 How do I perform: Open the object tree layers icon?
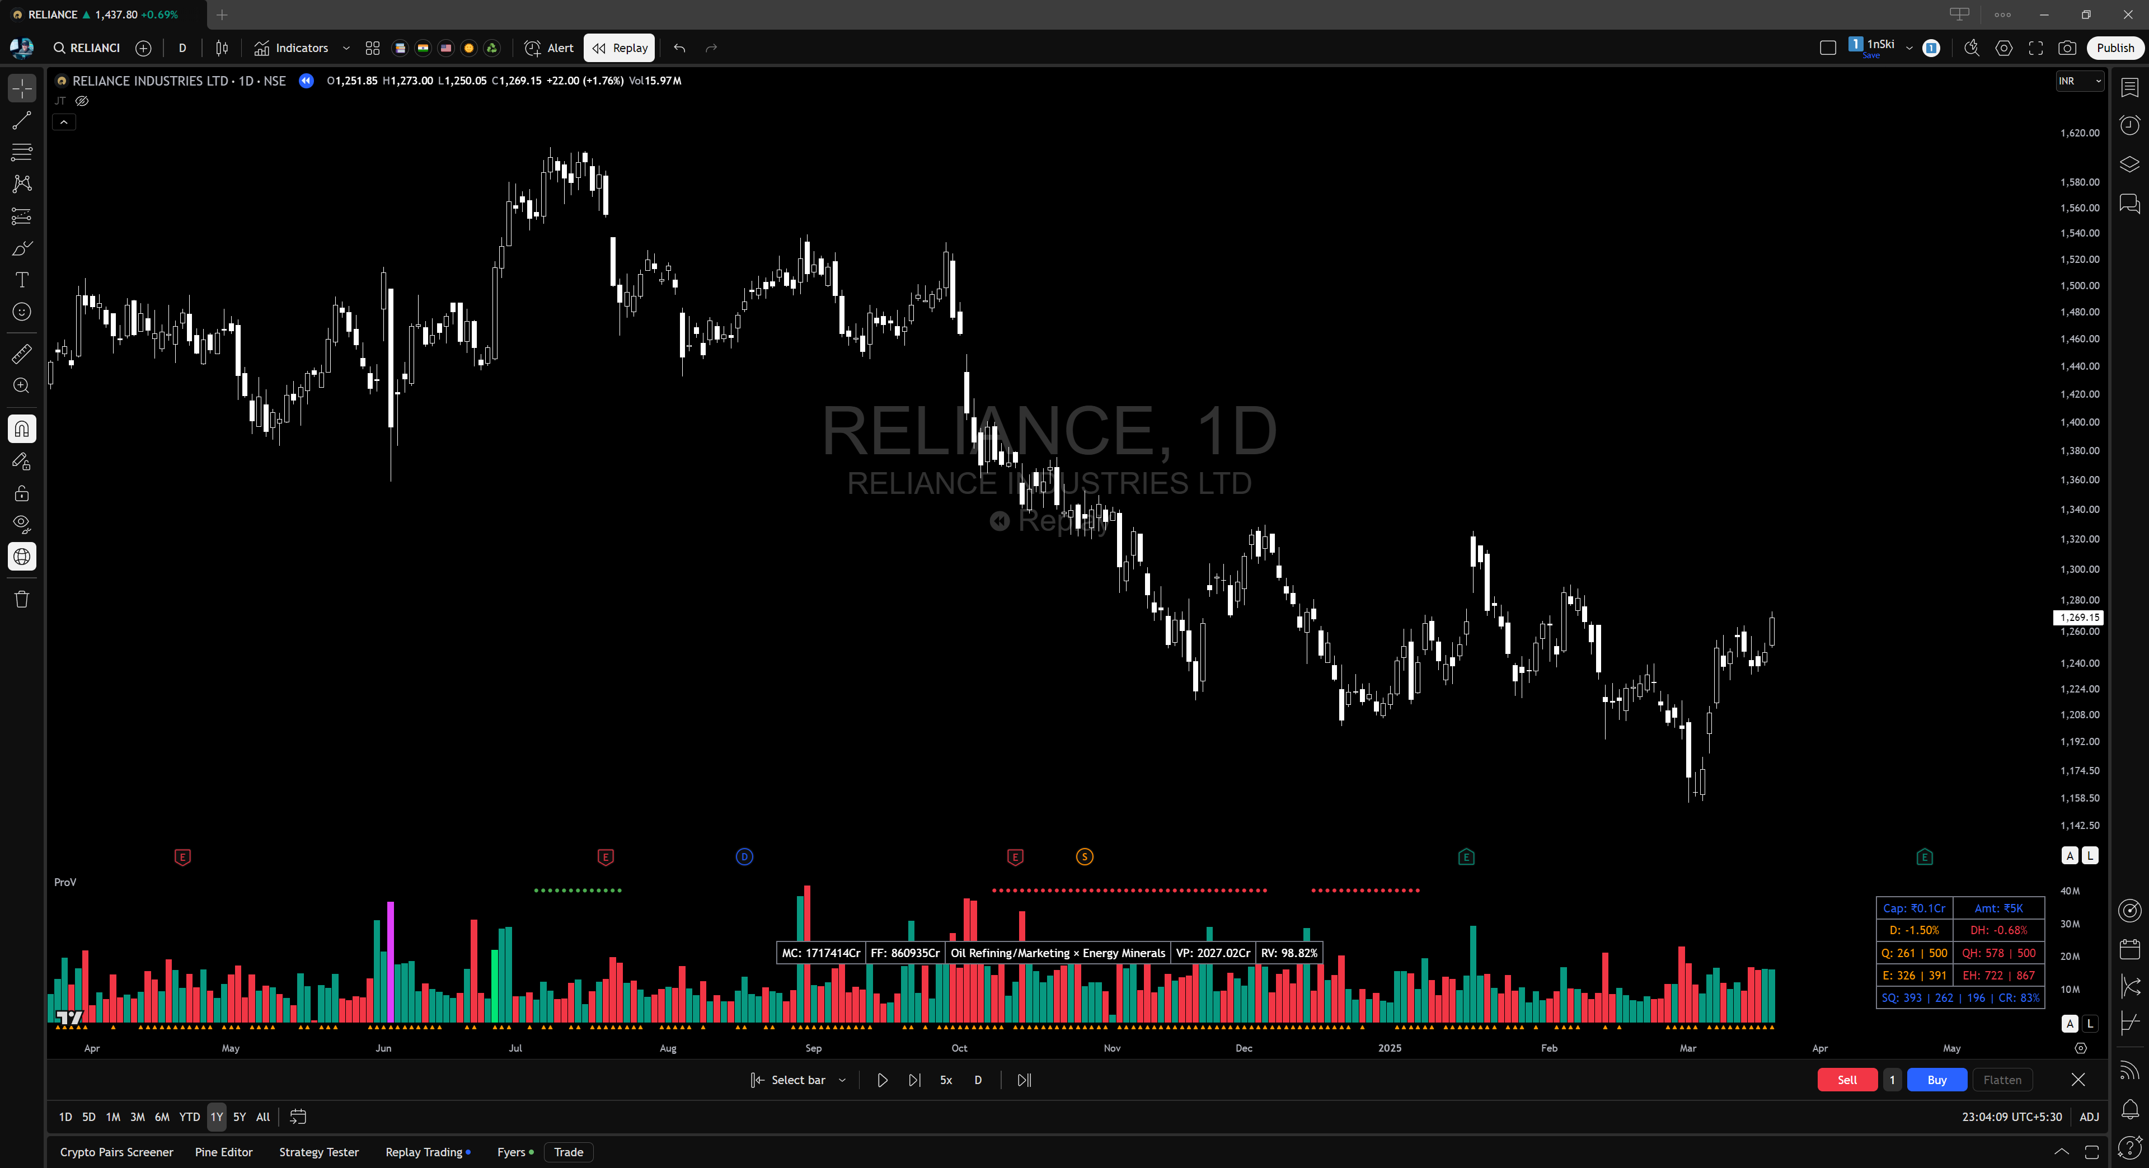click(2129, 164)
